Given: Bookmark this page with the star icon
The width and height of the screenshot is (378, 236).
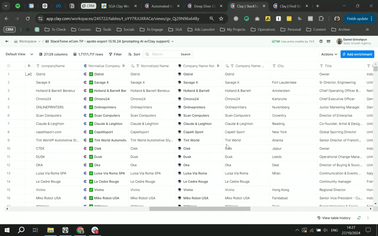Looking at the screenshot, I should coord(221,18).
